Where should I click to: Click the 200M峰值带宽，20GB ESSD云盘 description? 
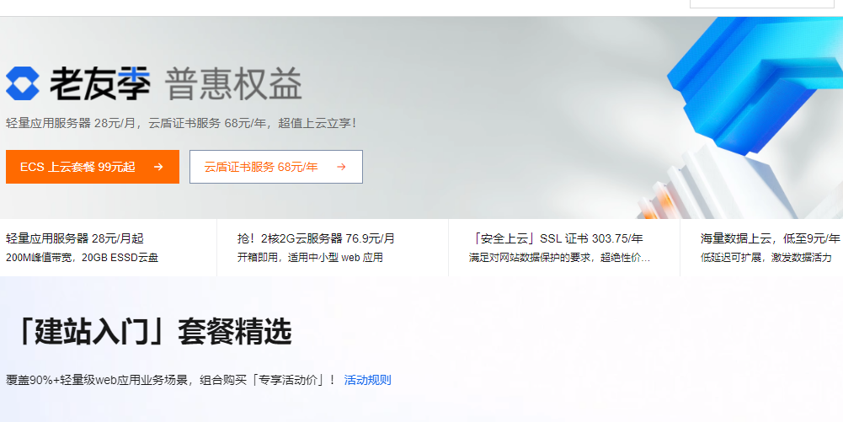(x=82, y=258)
